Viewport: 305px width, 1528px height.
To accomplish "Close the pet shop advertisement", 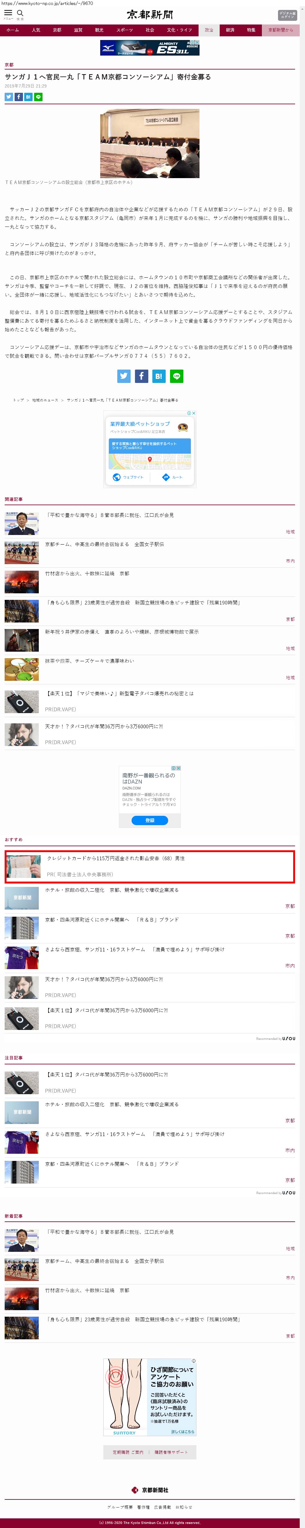I will [x=193, y=413].
